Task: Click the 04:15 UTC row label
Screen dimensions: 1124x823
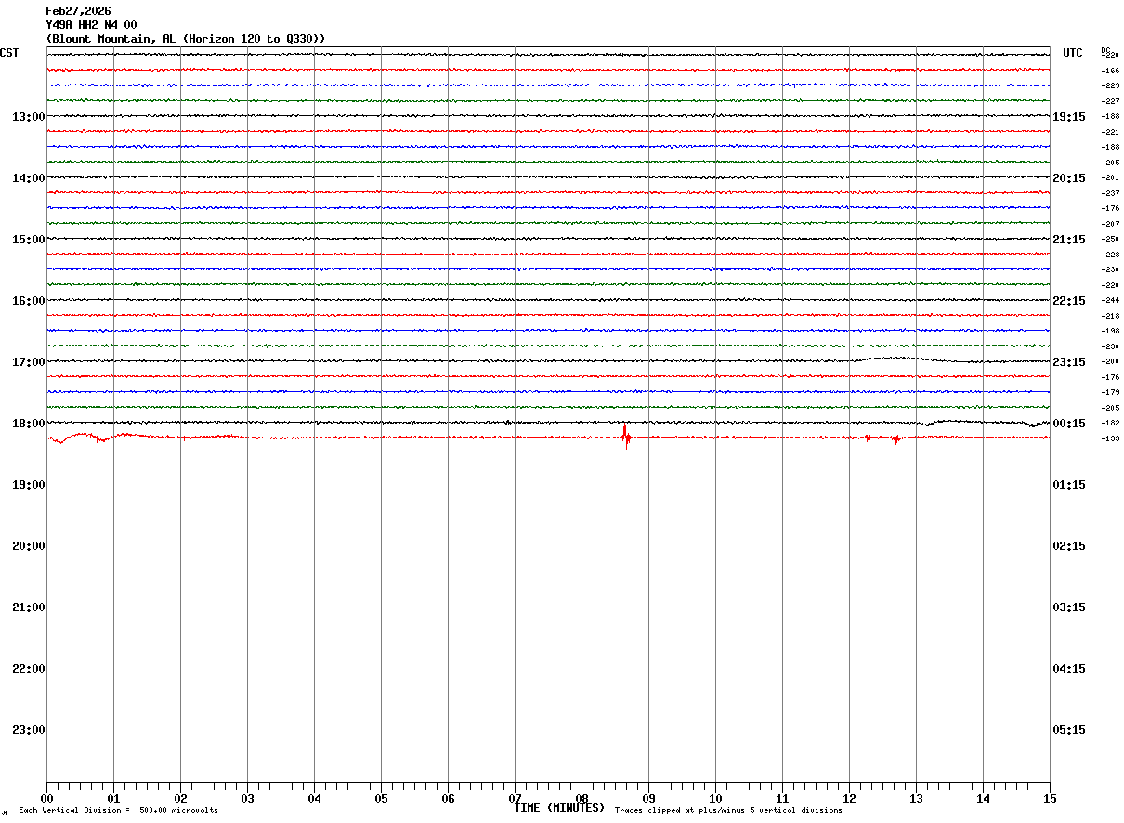Action: (1069, 668)
